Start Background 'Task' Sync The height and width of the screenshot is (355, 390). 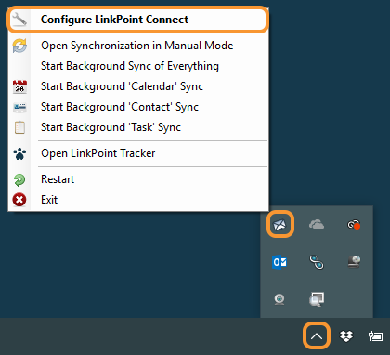click(138, 127)
